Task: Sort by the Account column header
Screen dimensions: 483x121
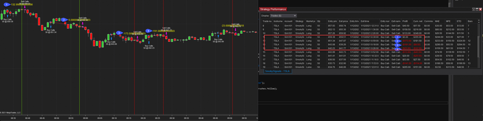Action: point(289,21)
